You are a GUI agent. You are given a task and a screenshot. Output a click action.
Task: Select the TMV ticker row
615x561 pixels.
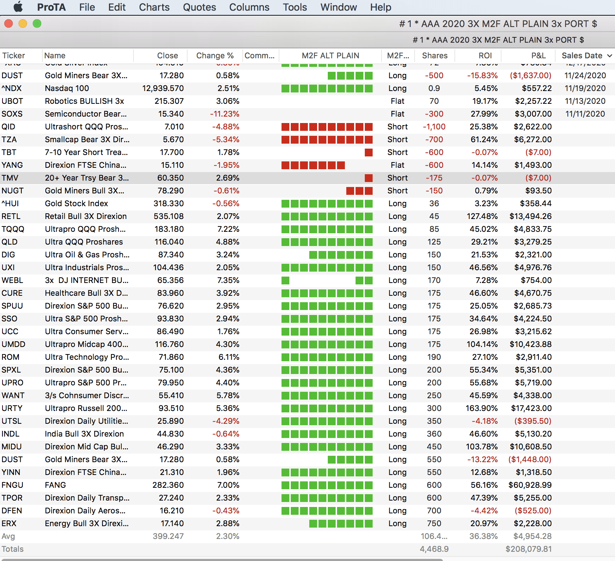(x=307, y=178)
